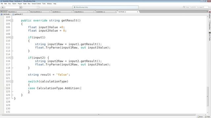Click on 'if(input1)' text
The height and width of the screenshot is (118, 211).
pos(37,37)
